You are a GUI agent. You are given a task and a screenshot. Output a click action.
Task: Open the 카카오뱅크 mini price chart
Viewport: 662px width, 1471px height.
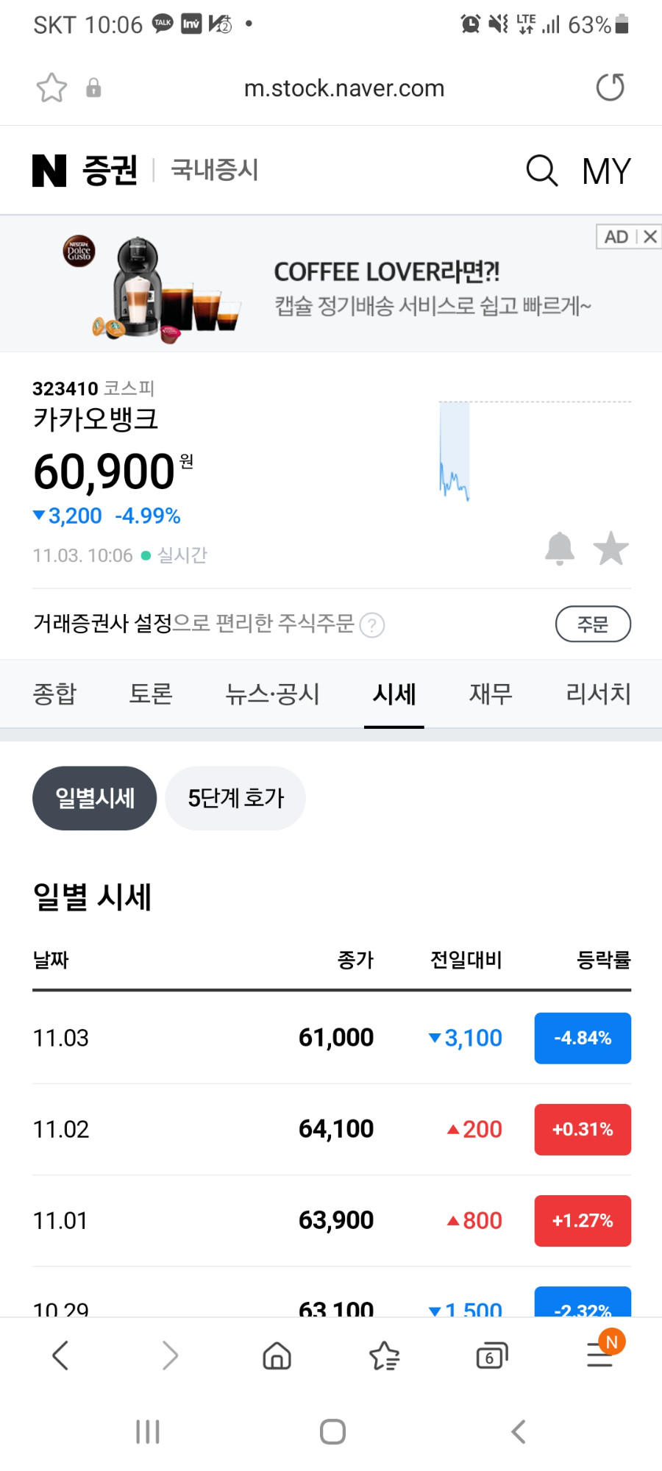point(535,451)
